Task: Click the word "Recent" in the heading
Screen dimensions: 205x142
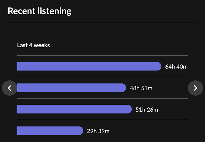Action: tap(22, 11)
